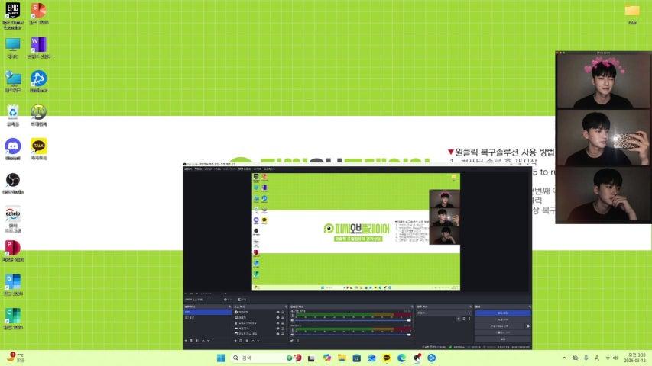652x366 pixels.
Task: Click the blue Start Streaming button in OBS
Action: pyautogui.click(x=501, y=313)
